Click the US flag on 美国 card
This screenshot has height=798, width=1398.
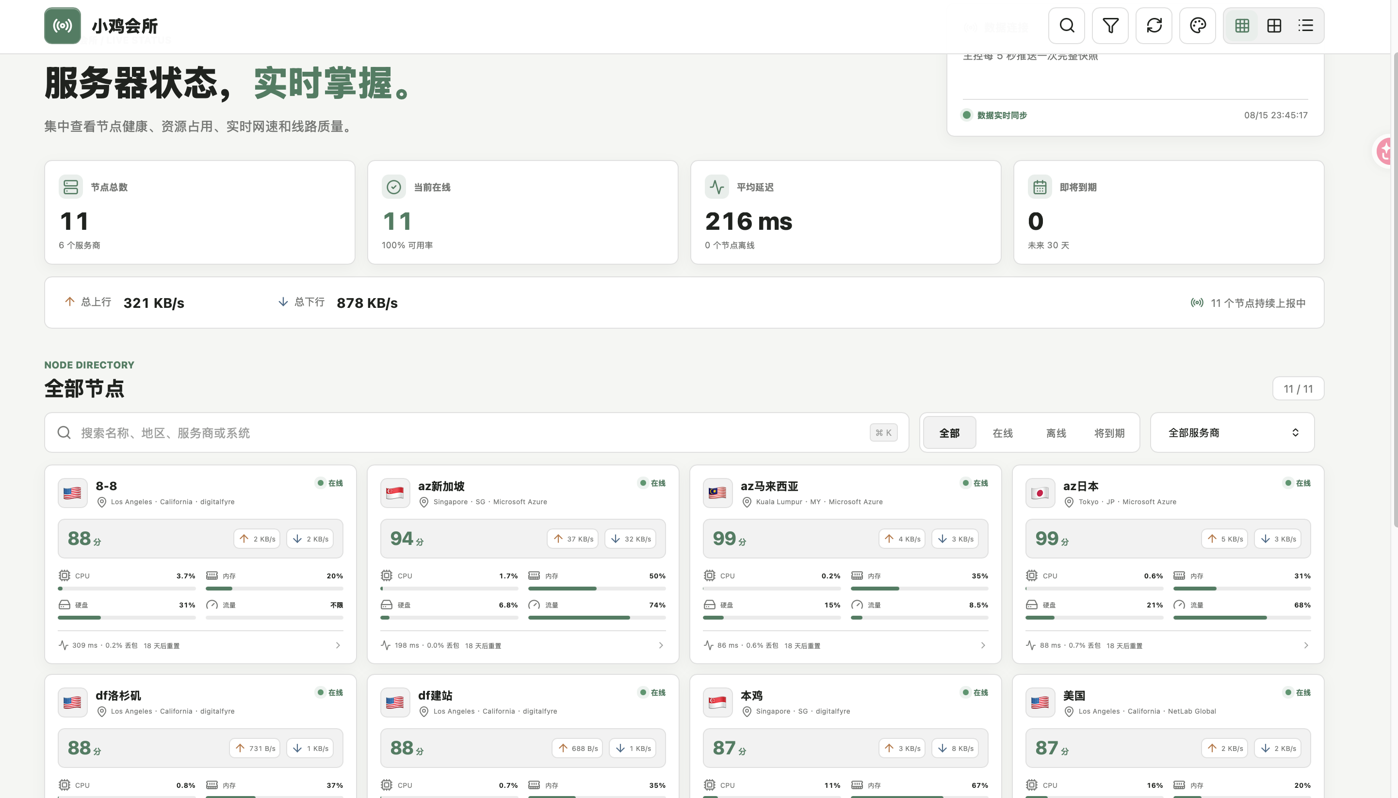[x=1040, y=702]
